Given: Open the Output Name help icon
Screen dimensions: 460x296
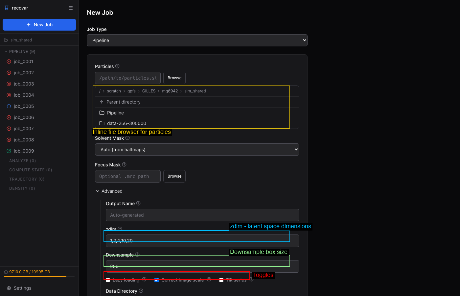Looking at the screenshot, I should (138, 203).
